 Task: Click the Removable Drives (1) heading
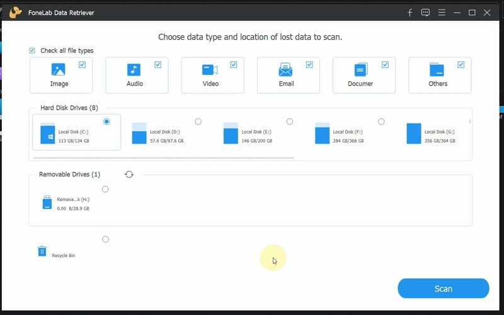(70, 175)
